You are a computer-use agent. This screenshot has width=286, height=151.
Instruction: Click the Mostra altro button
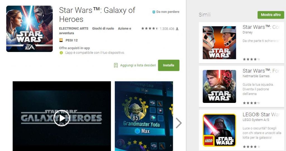[x=271, y=15]
